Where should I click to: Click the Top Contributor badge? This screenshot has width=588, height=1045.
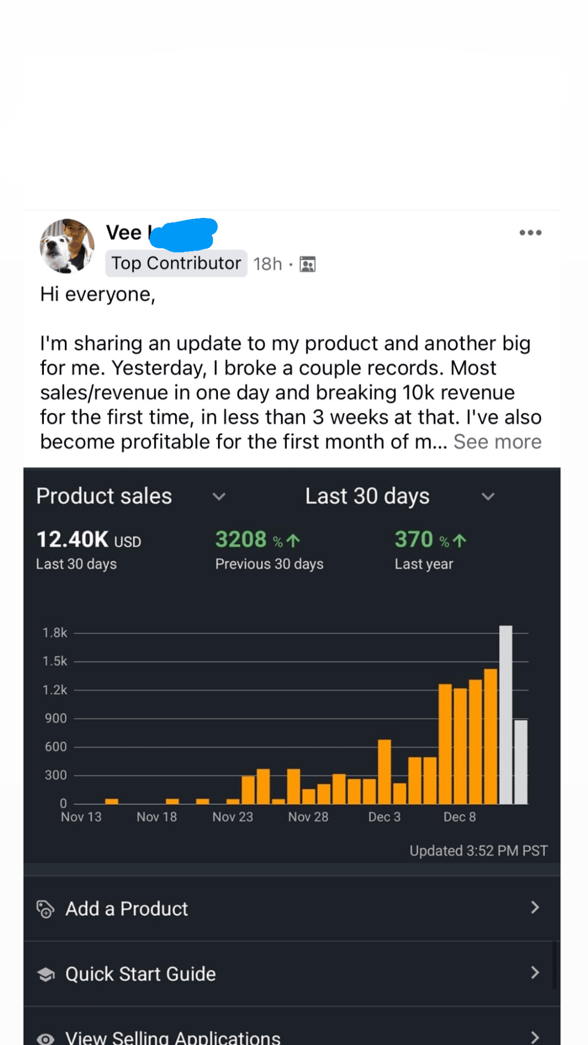(176, 263)
